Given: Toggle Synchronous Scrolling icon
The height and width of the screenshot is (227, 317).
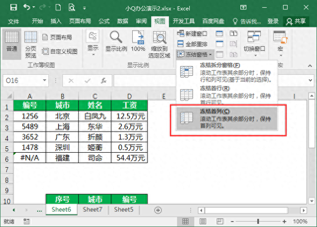Looking at the screenshot, I should tap(233, 44).
